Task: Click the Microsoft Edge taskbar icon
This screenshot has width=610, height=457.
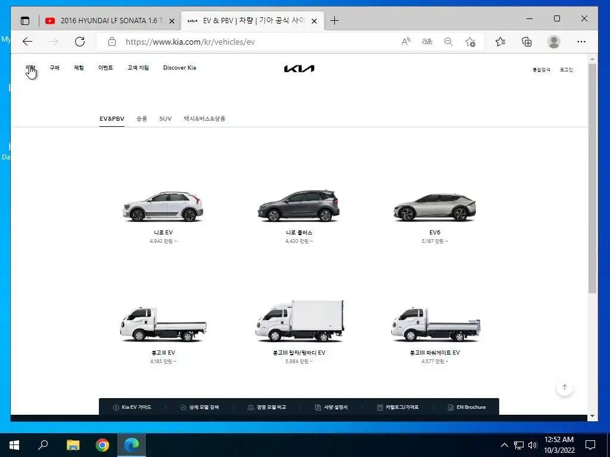Action: 132,445
